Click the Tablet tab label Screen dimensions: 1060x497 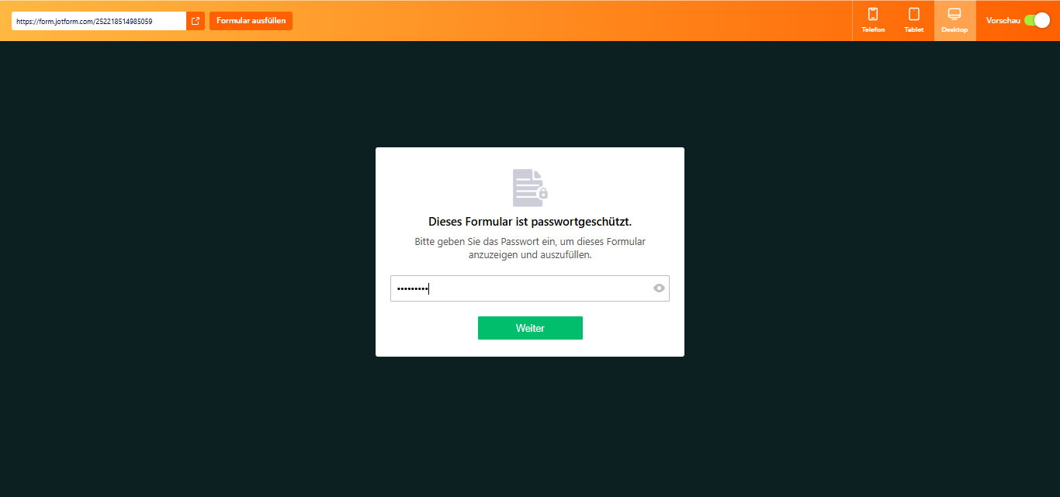914,29
